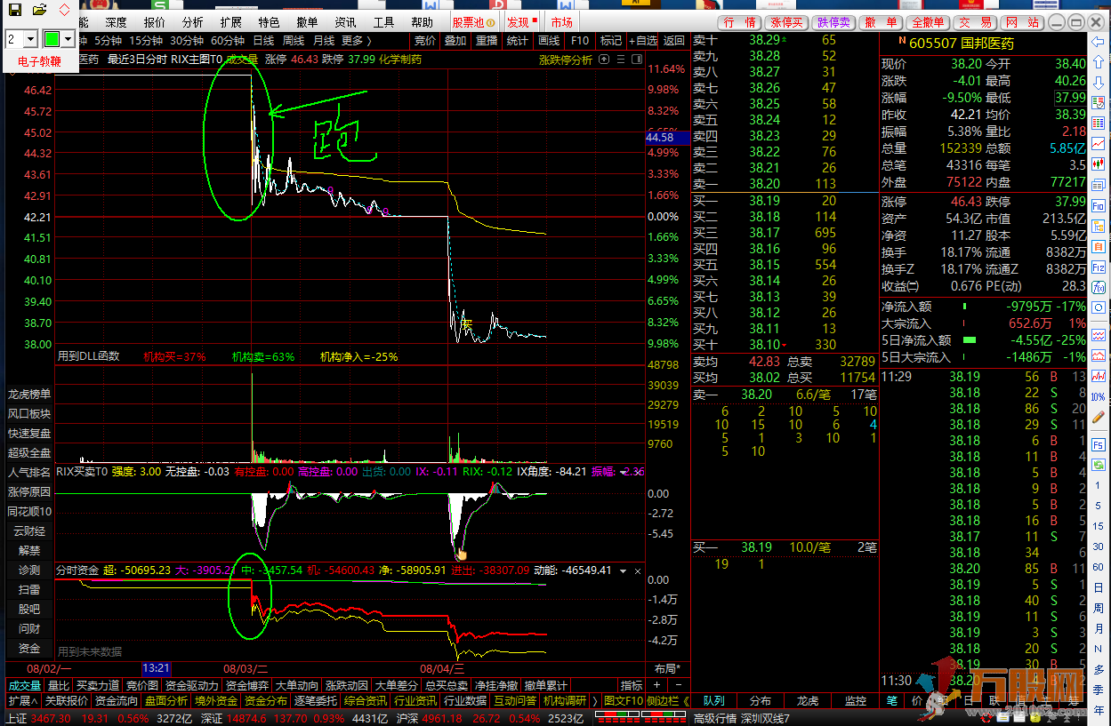
Task: Toggle the 统计 statistics option
Action: 518,41
